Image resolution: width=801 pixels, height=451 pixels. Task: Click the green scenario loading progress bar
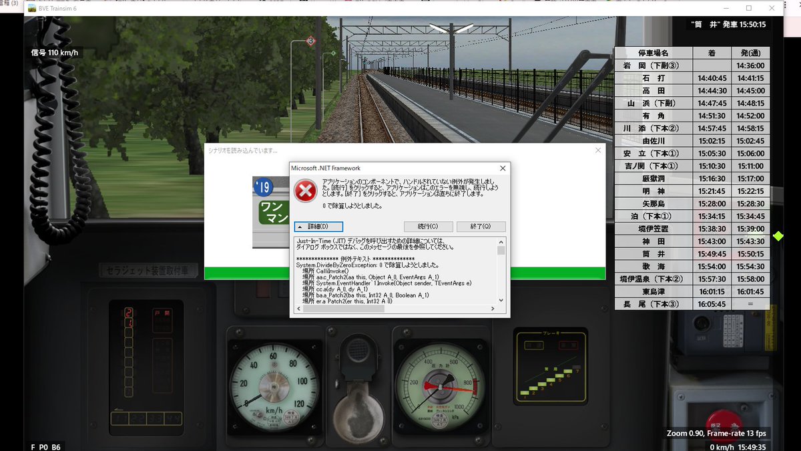click(x=405, y=273)
